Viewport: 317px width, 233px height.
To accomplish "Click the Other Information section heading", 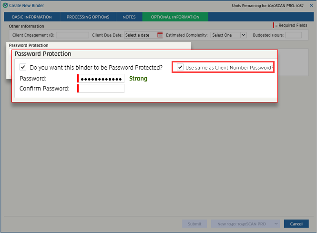I will point(26,26).
